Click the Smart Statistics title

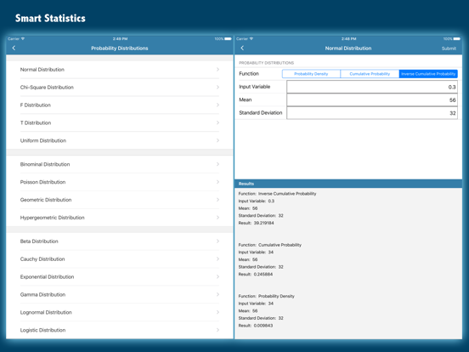[50, 18]
